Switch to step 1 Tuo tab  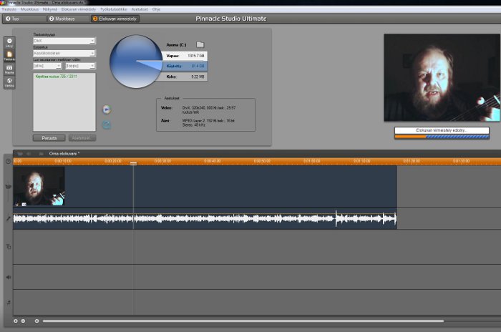[24, 19]
